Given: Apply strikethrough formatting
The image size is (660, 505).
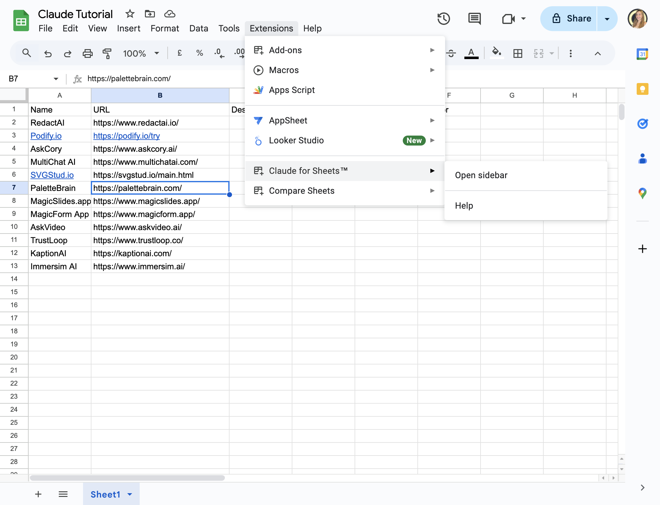Looking at the screenshot, I should point(451,53).
